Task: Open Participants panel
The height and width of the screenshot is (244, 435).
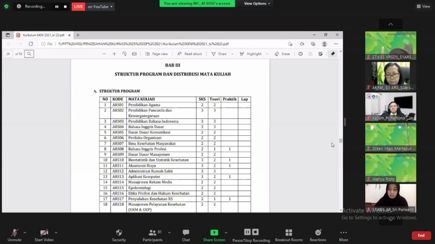Action: (153, 235)
